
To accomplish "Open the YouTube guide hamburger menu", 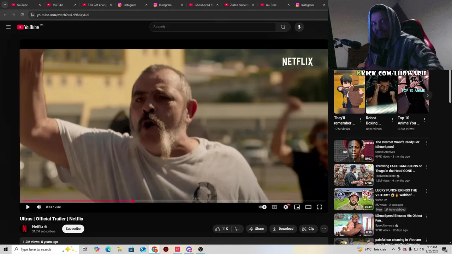I will pyautogui.click(x=8, y=27).
